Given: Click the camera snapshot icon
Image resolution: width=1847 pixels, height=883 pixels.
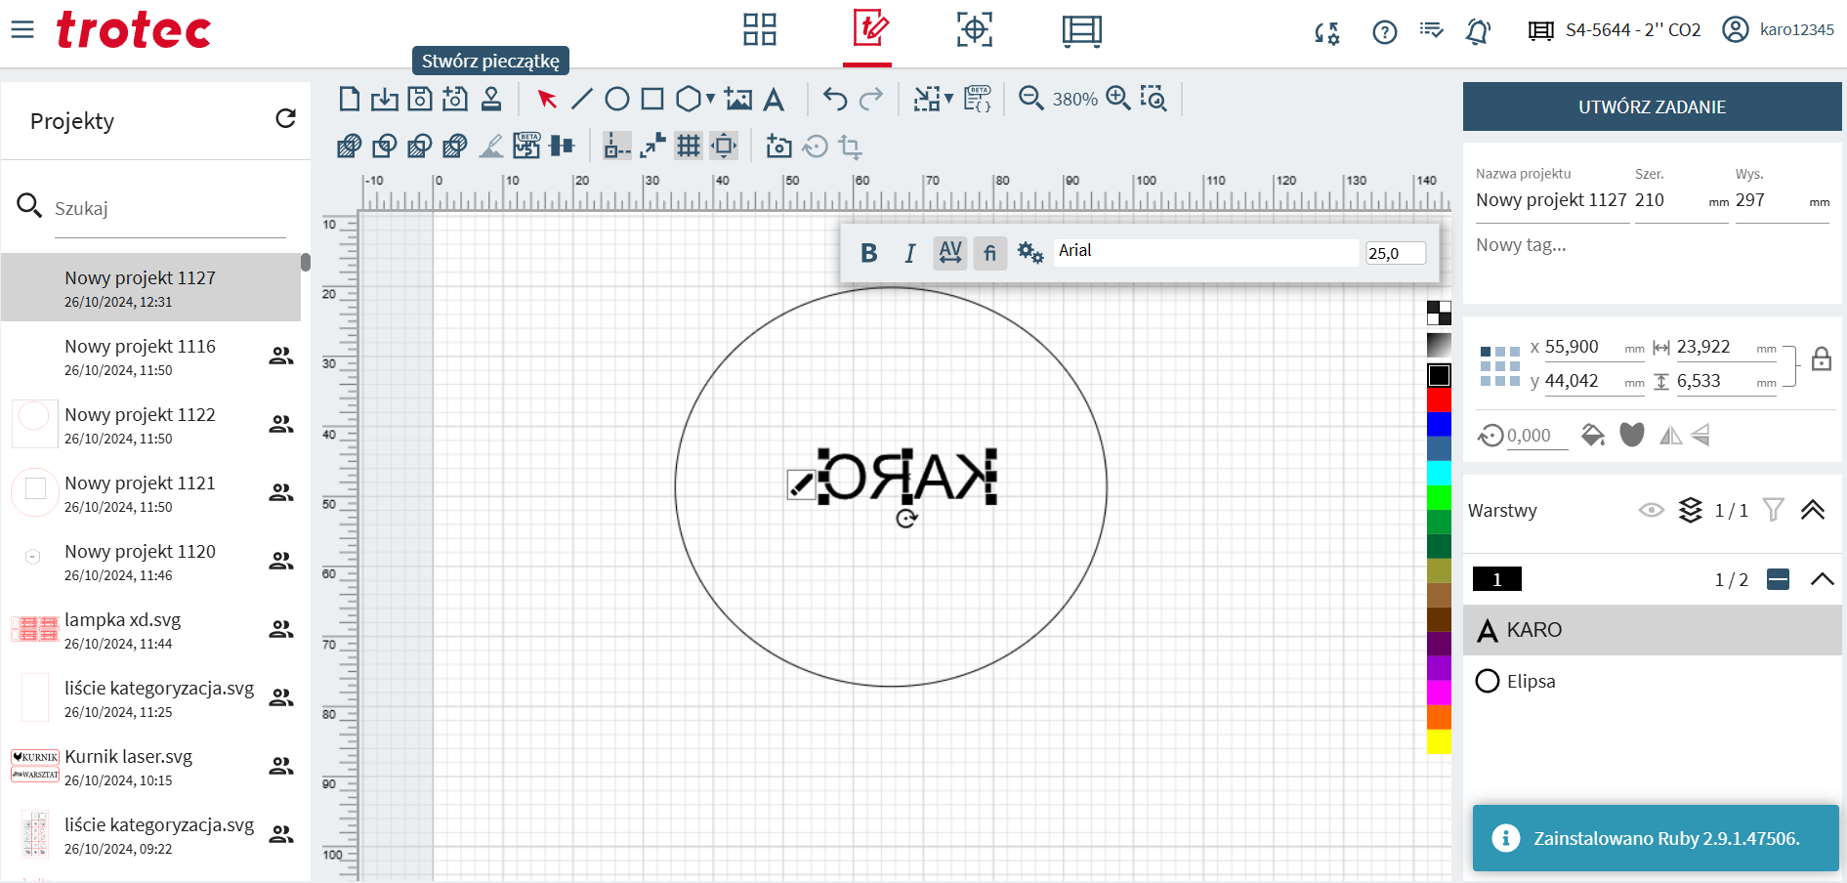Looking at the screenshot, I should (x=778, y=147).
